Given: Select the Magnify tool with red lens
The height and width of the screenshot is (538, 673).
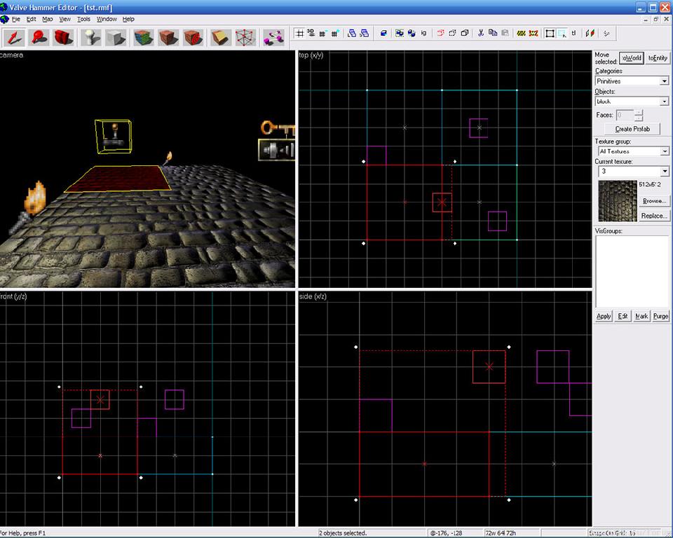Looking at the screenshot, I should tap(39, 37).
